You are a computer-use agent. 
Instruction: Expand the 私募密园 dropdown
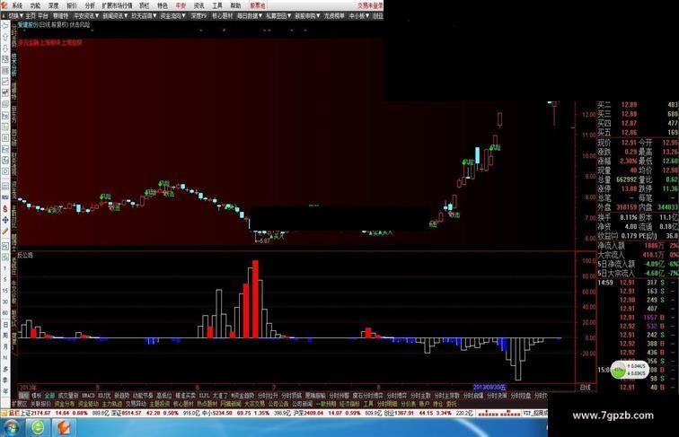[278, 15]
